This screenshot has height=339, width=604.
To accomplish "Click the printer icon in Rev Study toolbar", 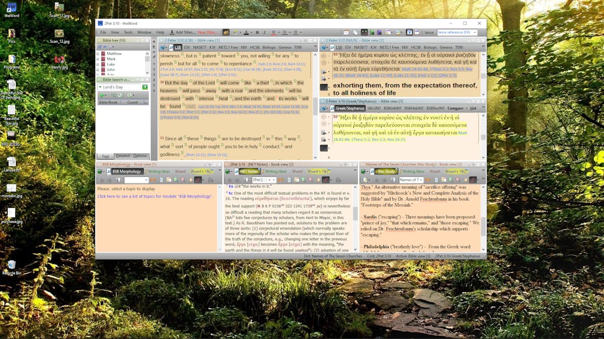I will click(x=444, y=180).
